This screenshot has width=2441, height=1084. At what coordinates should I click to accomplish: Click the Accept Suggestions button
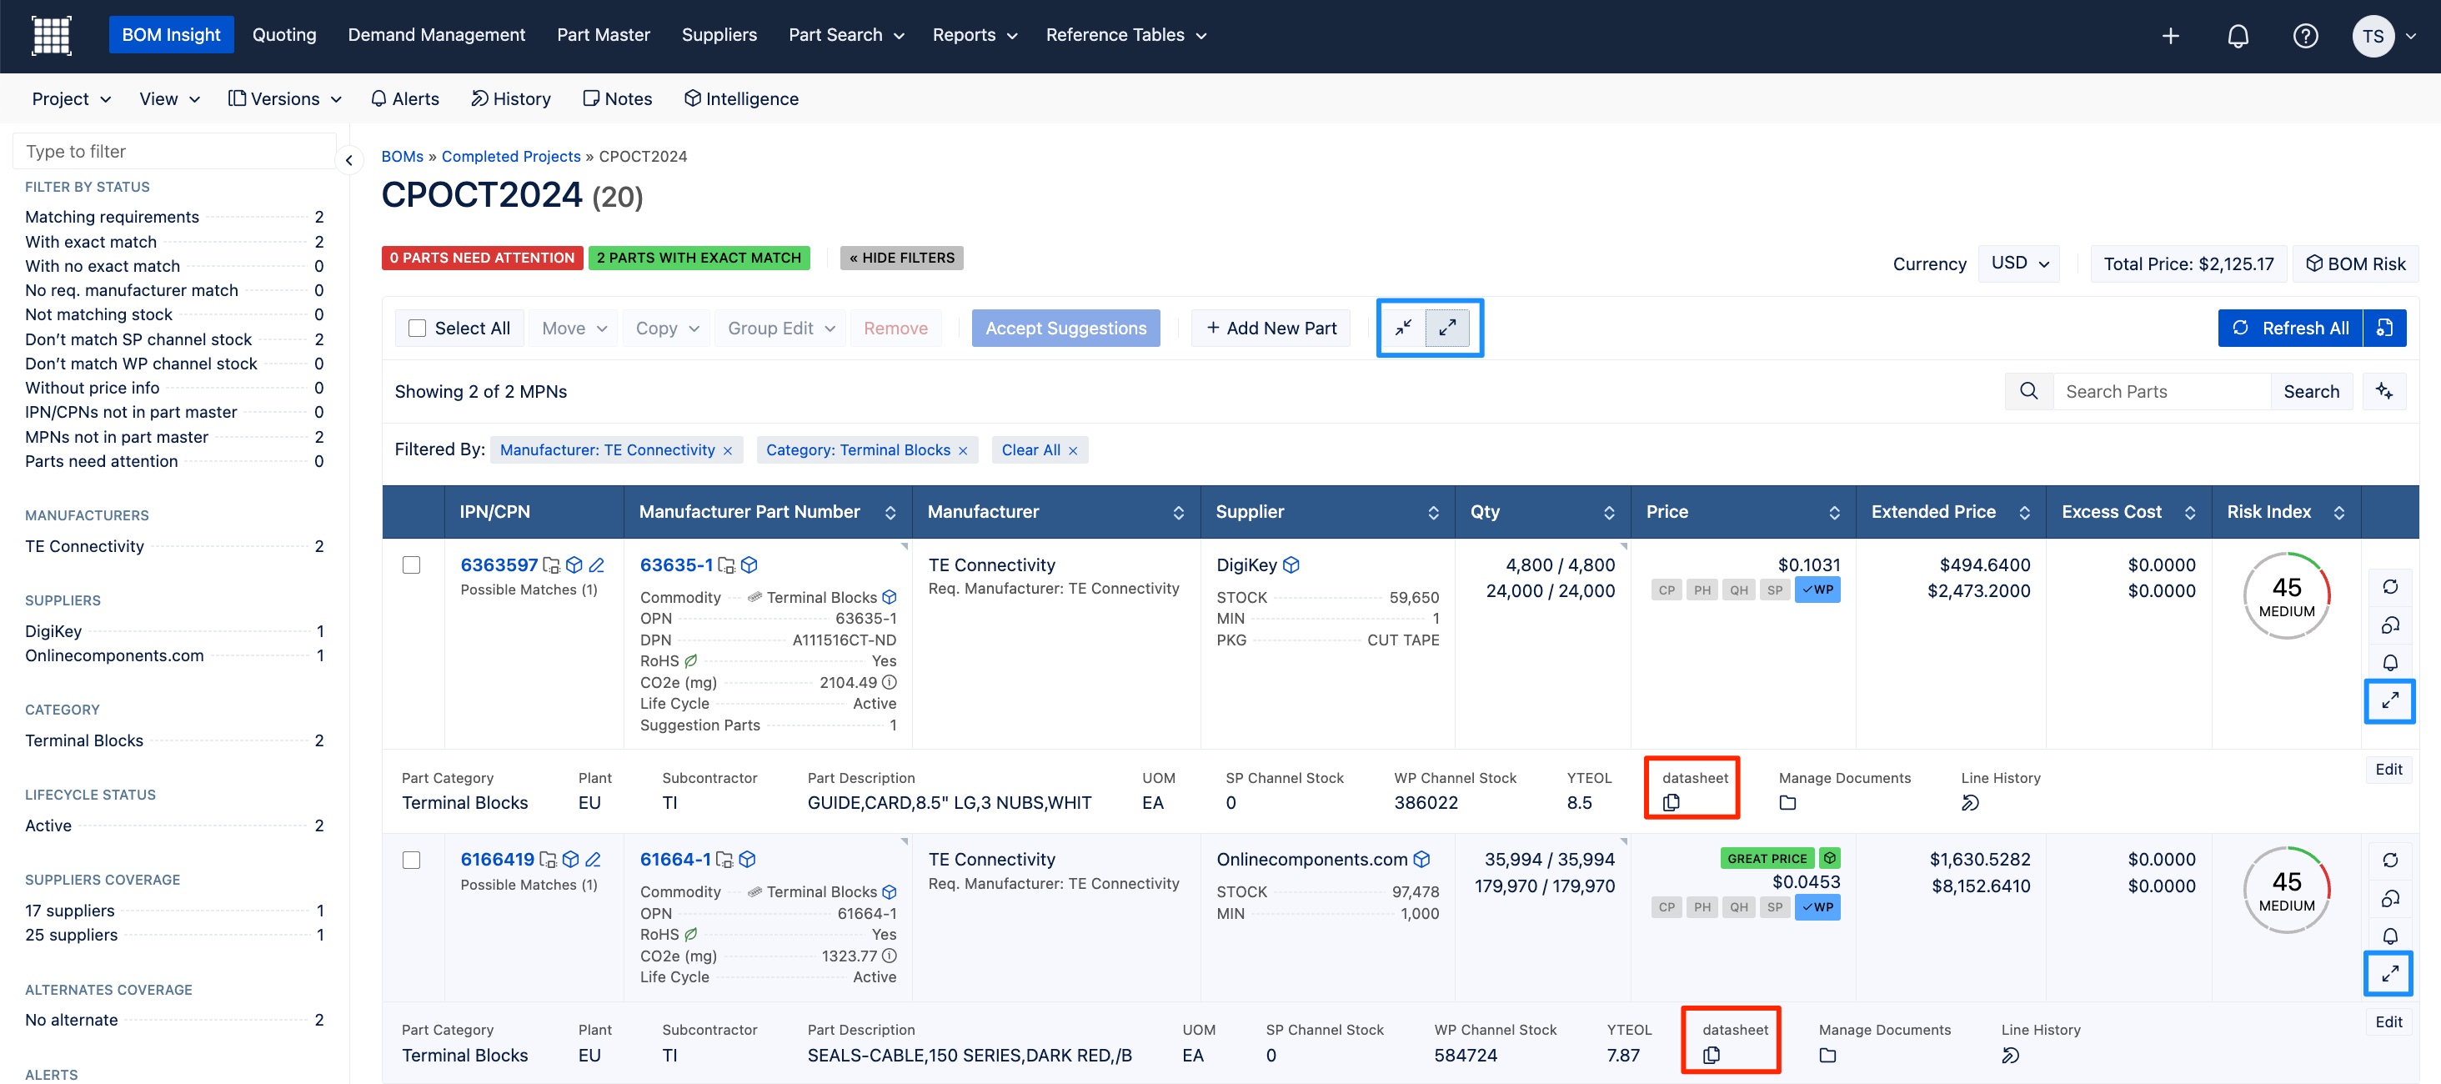(x=1065, y=328)
